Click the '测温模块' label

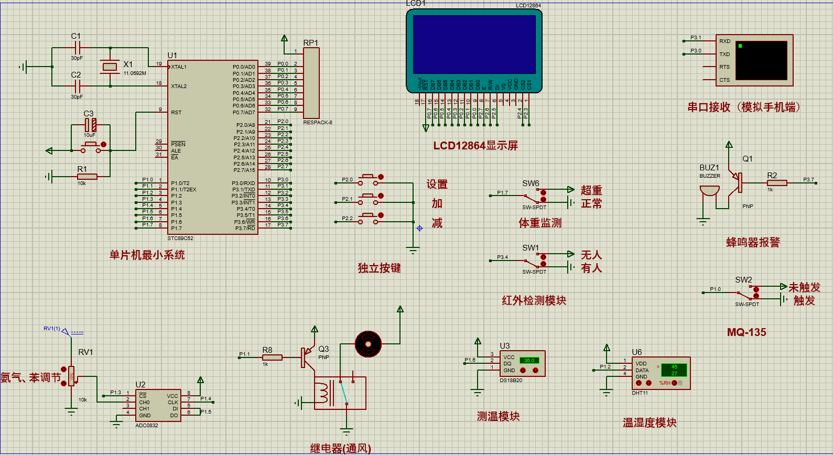pos(498,416)
